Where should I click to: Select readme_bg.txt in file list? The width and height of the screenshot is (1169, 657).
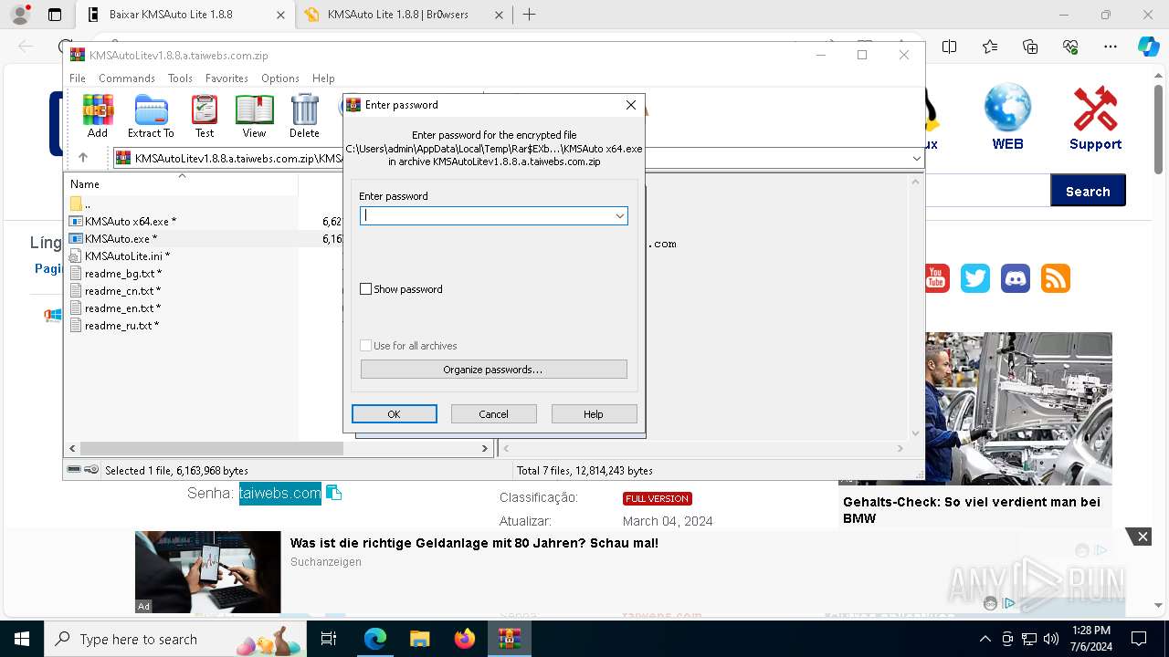click(123, 274)
